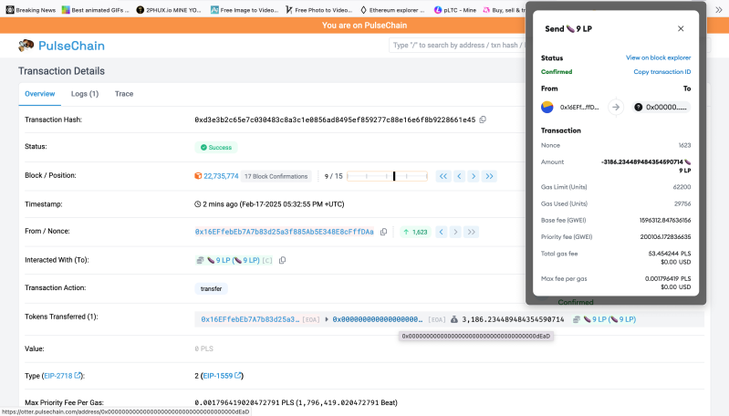The width and height of the screenshot is (729, 416).
Task: Open Ethereum explorer bookmark
Action: (x=392, y=10)
